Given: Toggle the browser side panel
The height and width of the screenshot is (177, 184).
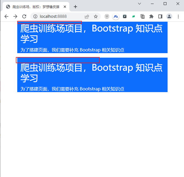Looking at the screenshot, I should pos(160,16).
